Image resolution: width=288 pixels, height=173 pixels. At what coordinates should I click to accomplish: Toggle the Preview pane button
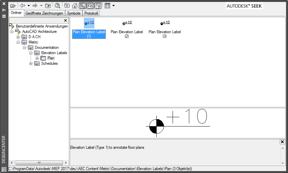pyautogui.click(x=90, y=6)
